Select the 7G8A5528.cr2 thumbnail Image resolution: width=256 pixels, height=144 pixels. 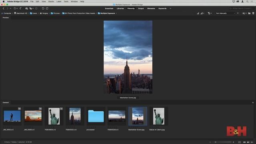point(117,116)
